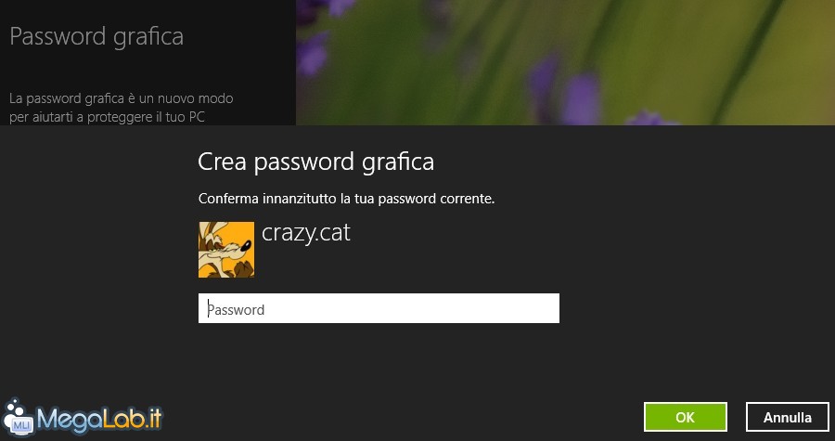Image resolution: width=835 pixels, height=441 pixels.
Task: Confirm with the green OK button
Action: (x=685, y=417)
